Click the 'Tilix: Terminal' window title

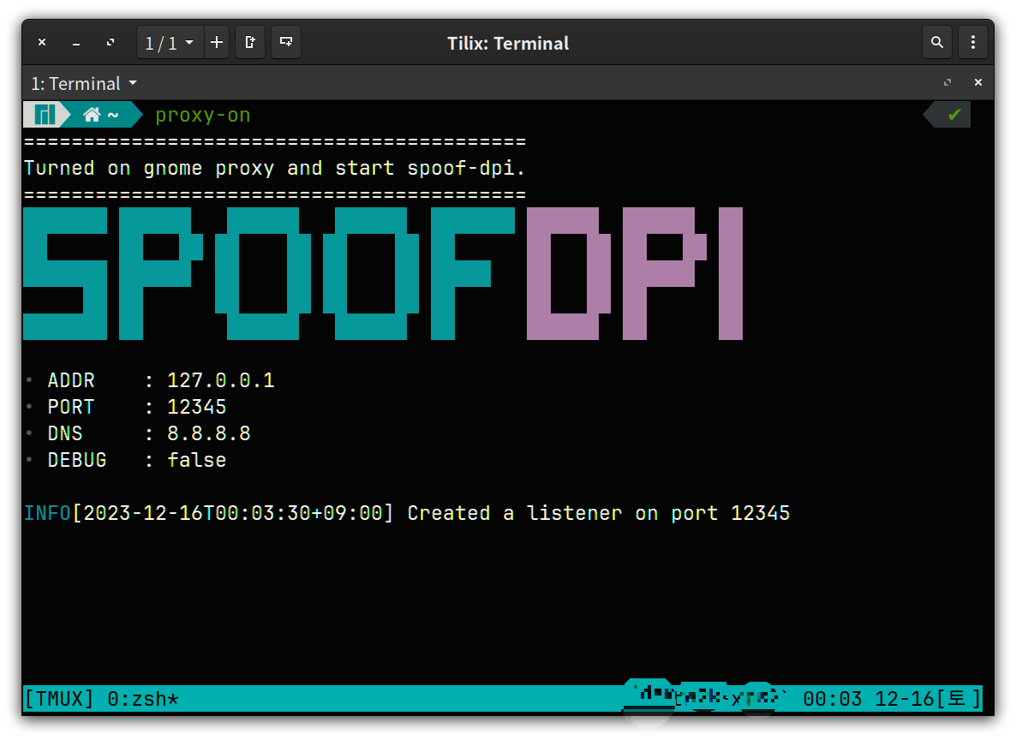click(x=508, y=44)
